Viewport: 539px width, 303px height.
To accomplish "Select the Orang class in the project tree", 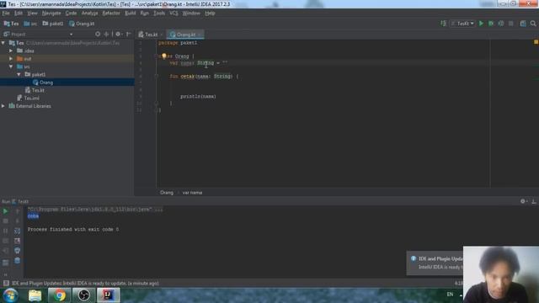I will [43, 82].
